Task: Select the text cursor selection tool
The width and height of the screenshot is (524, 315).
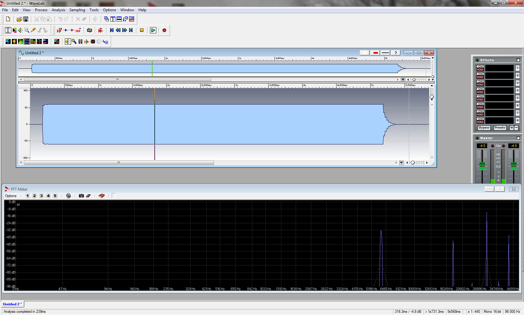Action: [8, 30]
